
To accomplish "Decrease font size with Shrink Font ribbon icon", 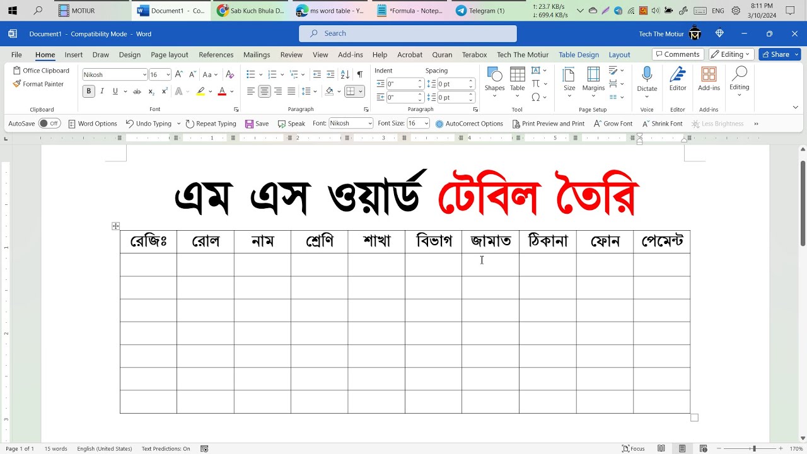I will (x=192, y=74).
